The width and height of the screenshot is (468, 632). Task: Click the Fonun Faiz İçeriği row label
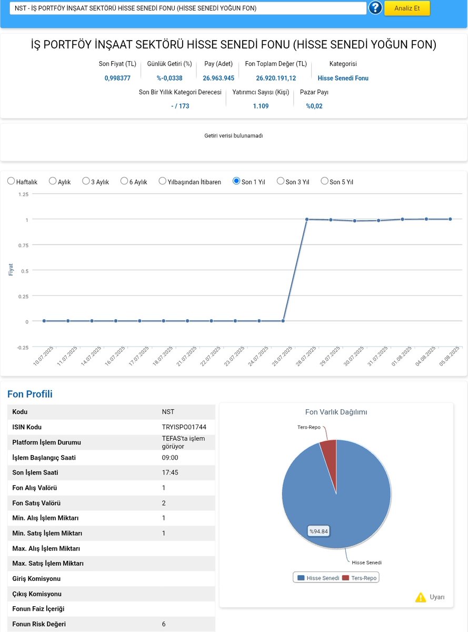click(x=38, y=609)
